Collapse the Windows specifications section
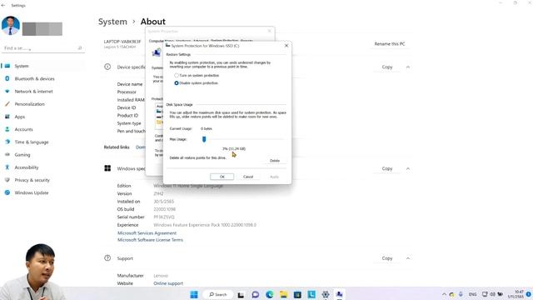The image size is (533, 300). (408, 168)
